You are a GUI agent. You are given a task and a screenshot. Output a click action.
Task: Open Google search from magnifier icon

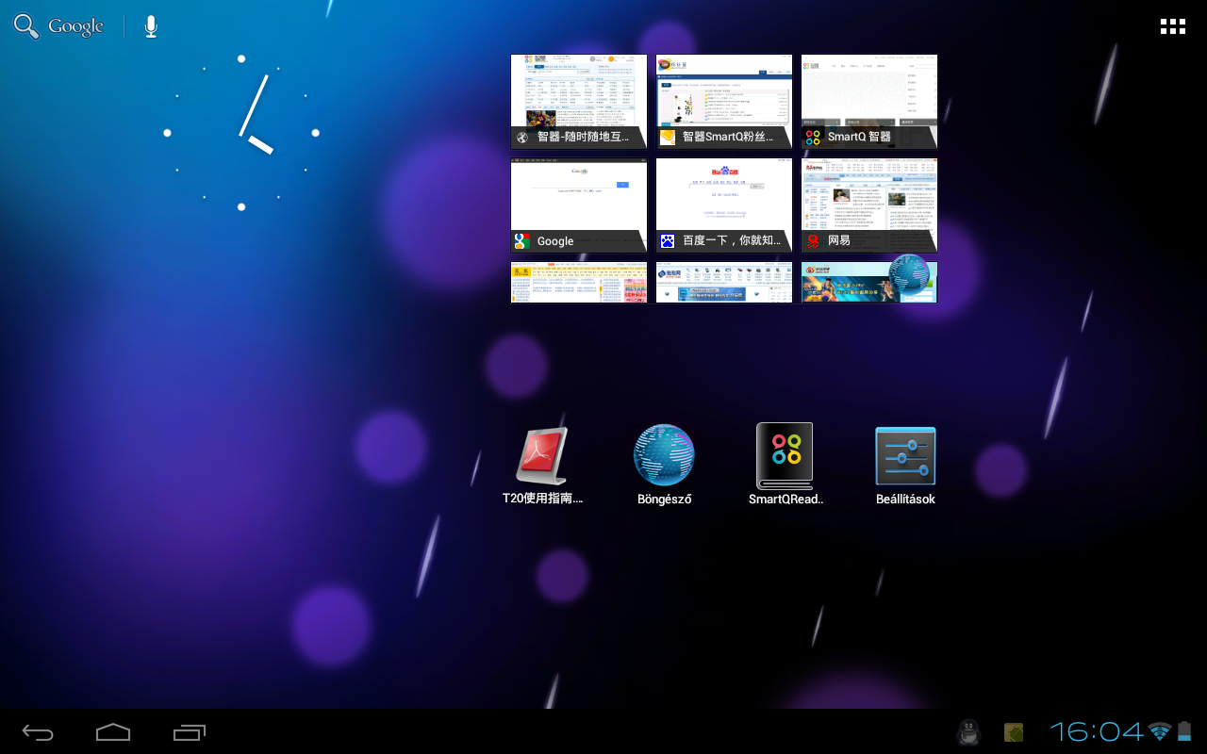point(26,26)
